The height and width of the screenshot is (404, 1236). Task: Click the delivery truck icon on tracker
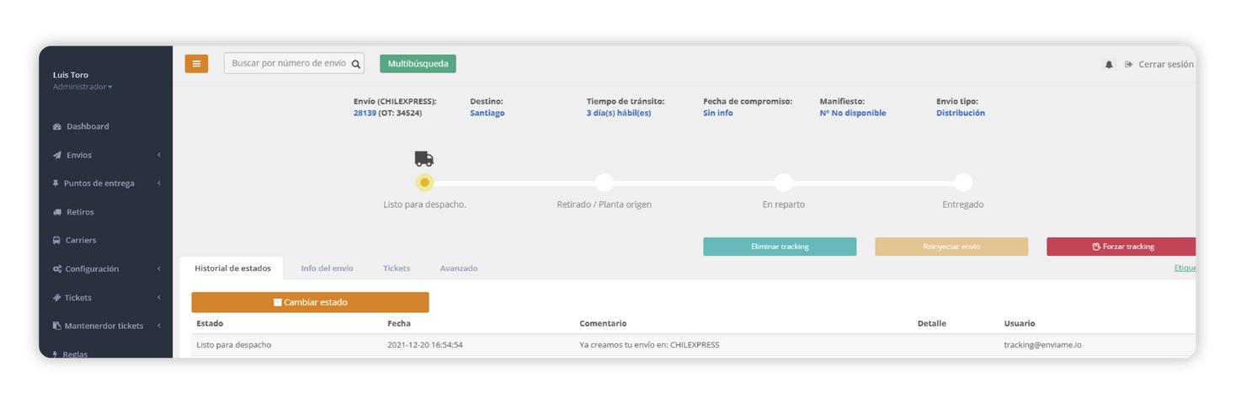pyautogui.click(x=424, y=159)
